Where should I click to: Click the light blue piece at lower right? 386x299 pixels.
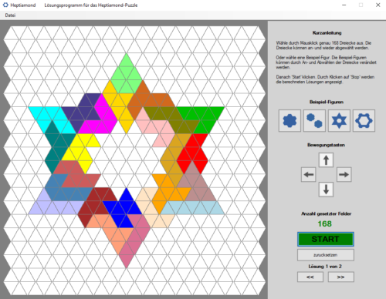191,208
